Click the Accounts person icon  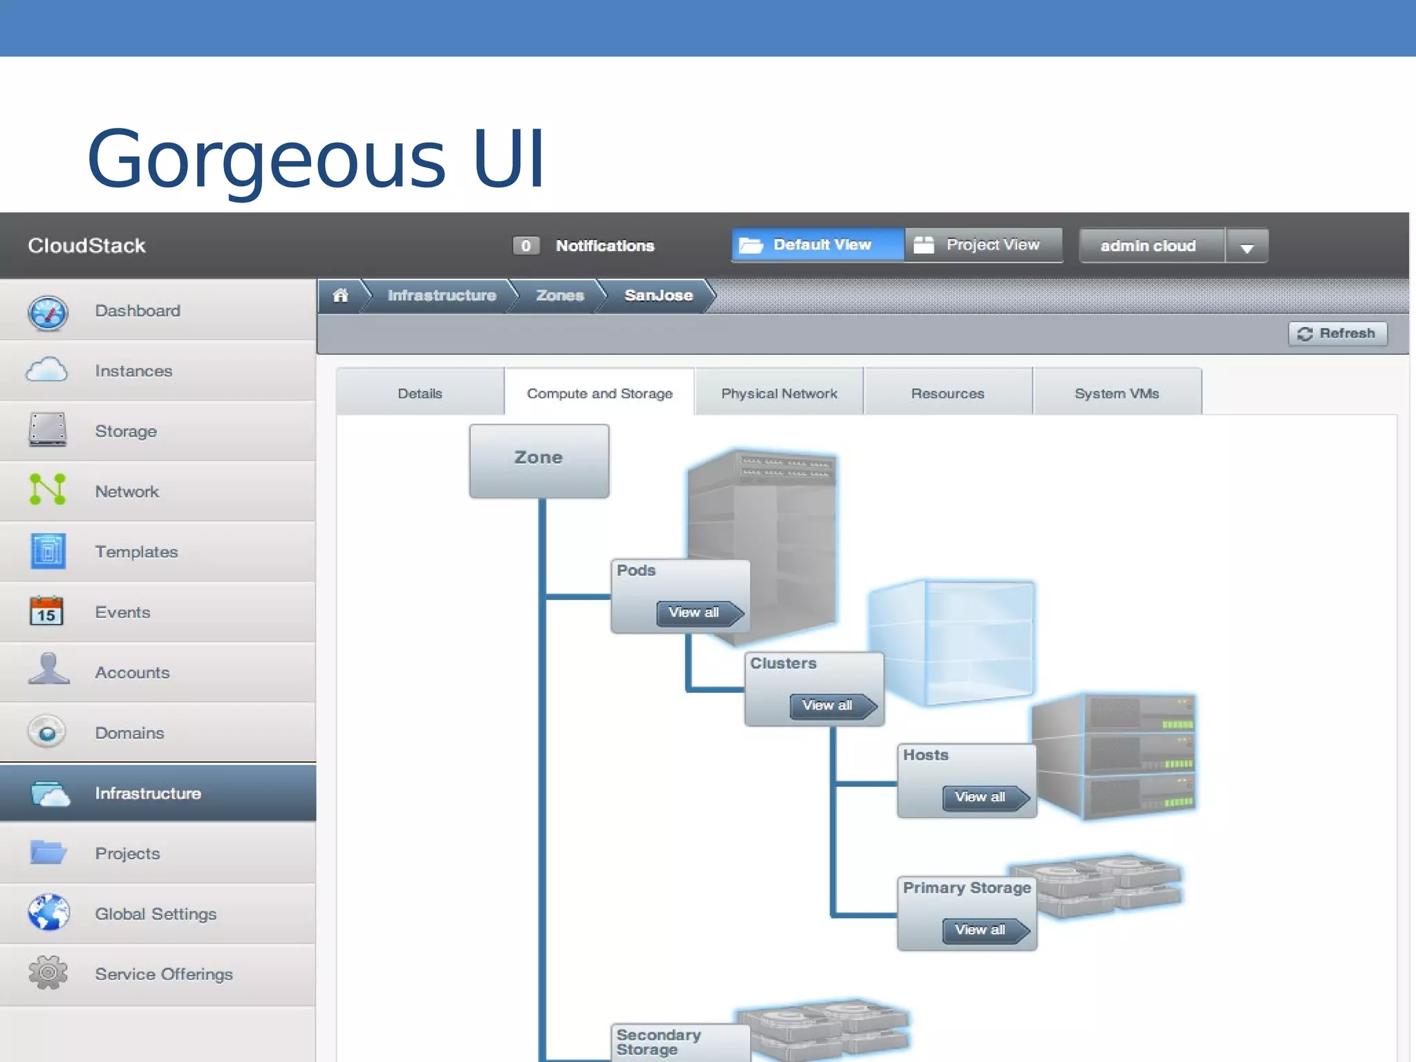(x=48, y=669)
